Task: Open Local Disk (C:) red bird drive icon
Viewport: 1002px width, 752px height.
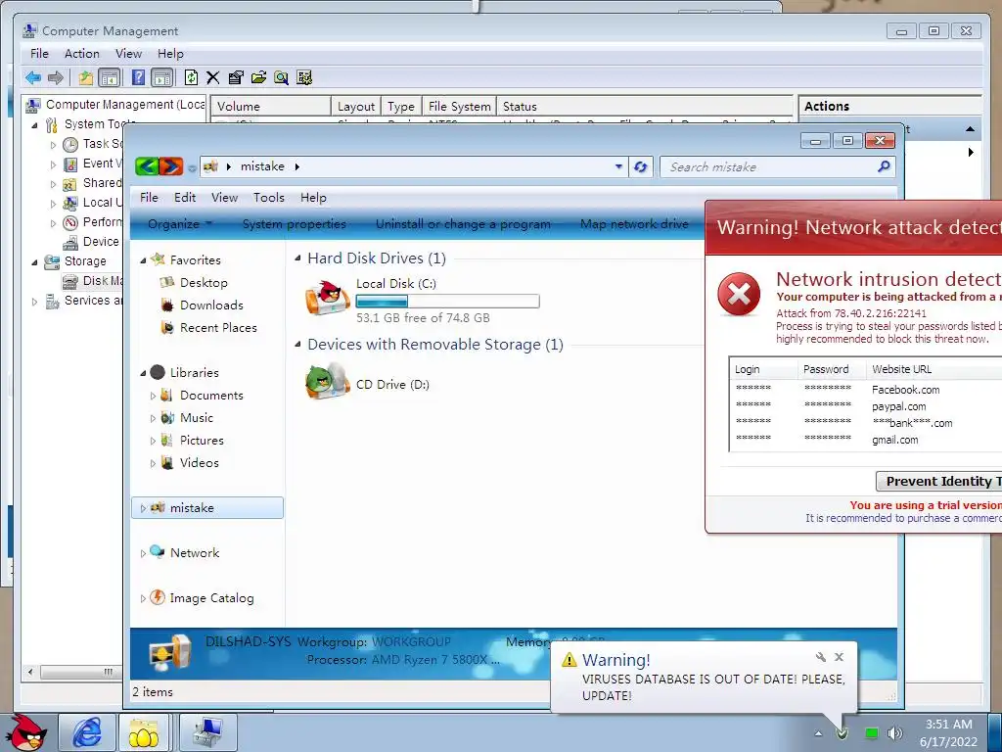Action: point(327,298)
